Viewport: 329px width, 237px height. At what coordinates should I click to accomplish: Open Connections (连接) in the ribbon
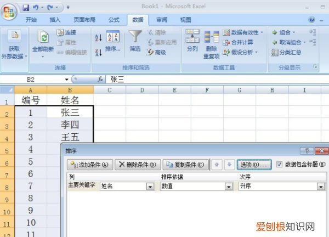point(66,32)
